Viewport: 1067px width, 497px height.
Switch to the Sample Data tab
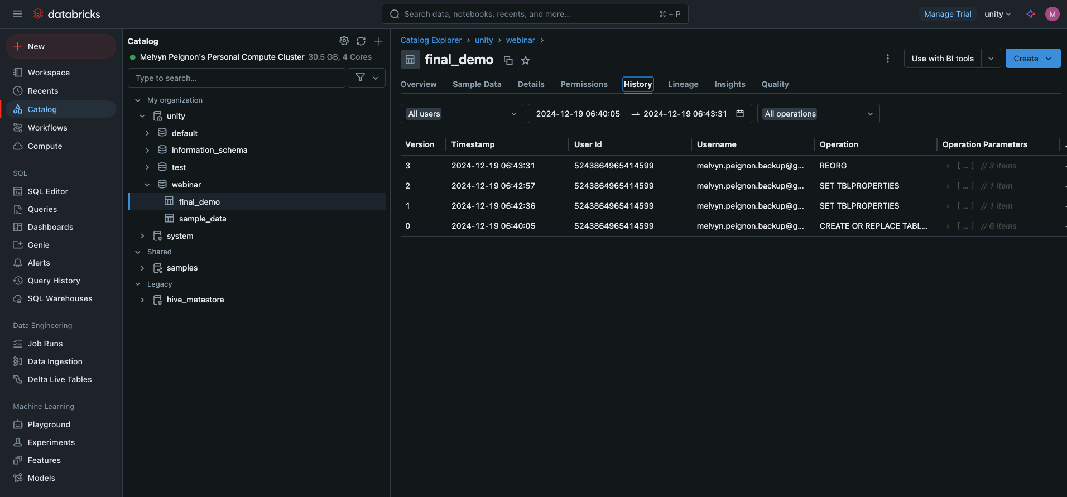pyautogui.click(x=477, y=84)
